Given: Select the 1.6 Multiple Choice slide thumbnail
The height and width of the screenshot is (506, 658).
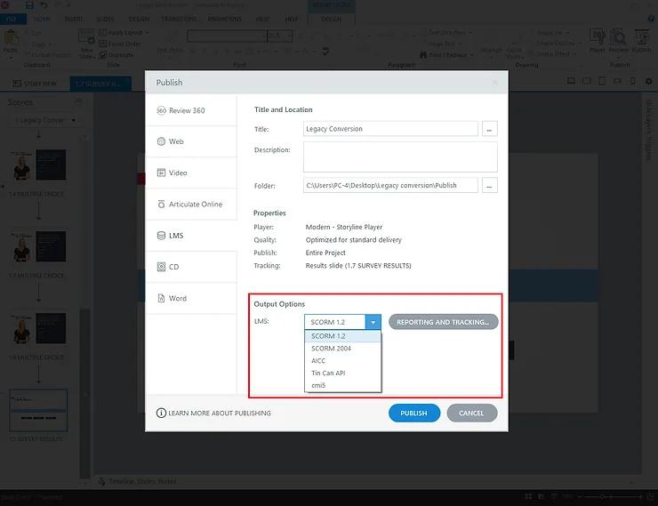Looking at the screenshot, I should click(x=38, y=328).
